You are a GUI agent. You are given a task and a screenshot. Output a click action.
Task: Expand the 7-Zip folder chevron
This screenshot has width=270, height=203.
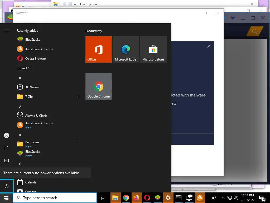78,96
